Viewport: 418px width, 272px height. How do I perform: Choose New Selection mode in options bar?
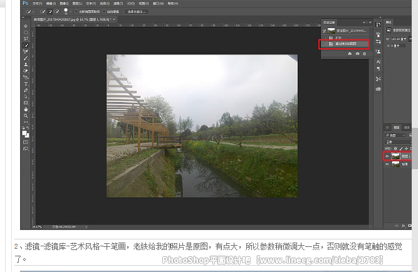tap(43, 11)
